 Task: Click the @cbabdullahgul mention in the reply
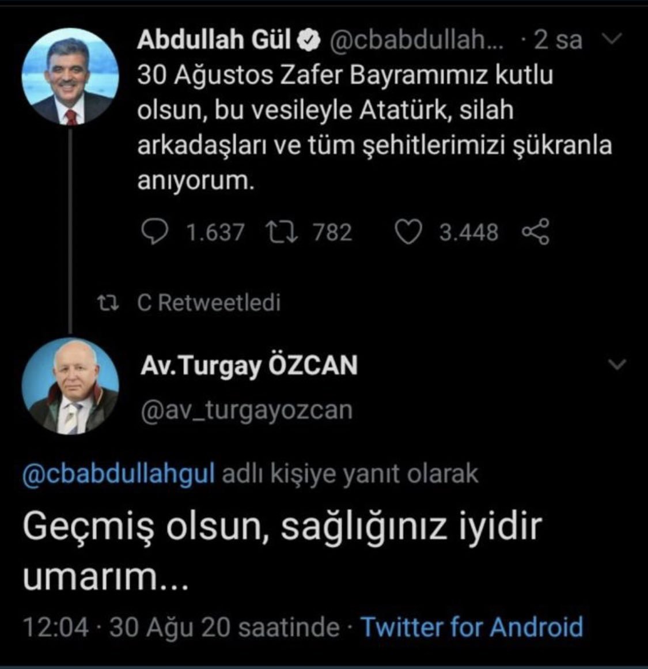[119, 474]
